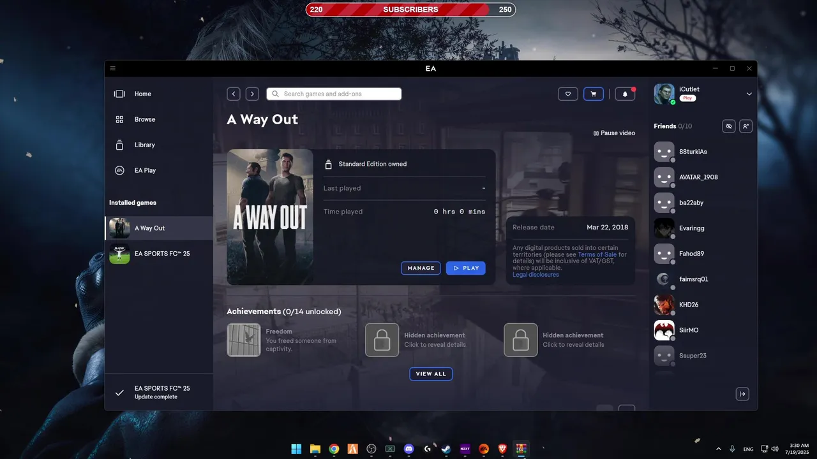This screenshot has height=459, width=817.
Task: Click the iCutlet profile avatar
Action: 664,94
